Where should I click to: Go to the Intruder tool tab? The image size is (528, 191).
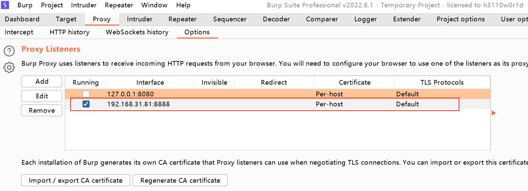tap(140, 19)
